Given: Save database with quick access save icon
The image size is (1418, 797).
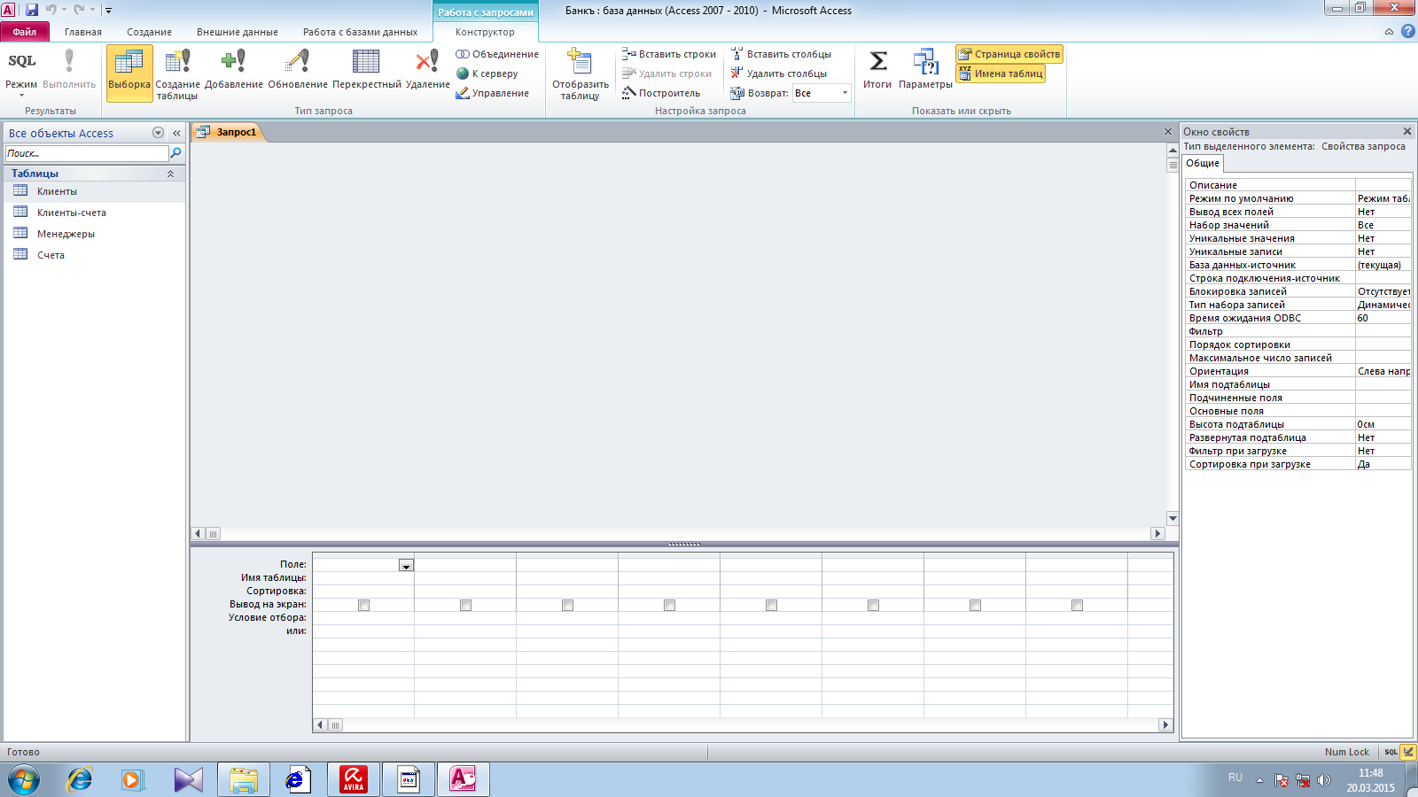Looking at the screenshot, I should (32, 10).
